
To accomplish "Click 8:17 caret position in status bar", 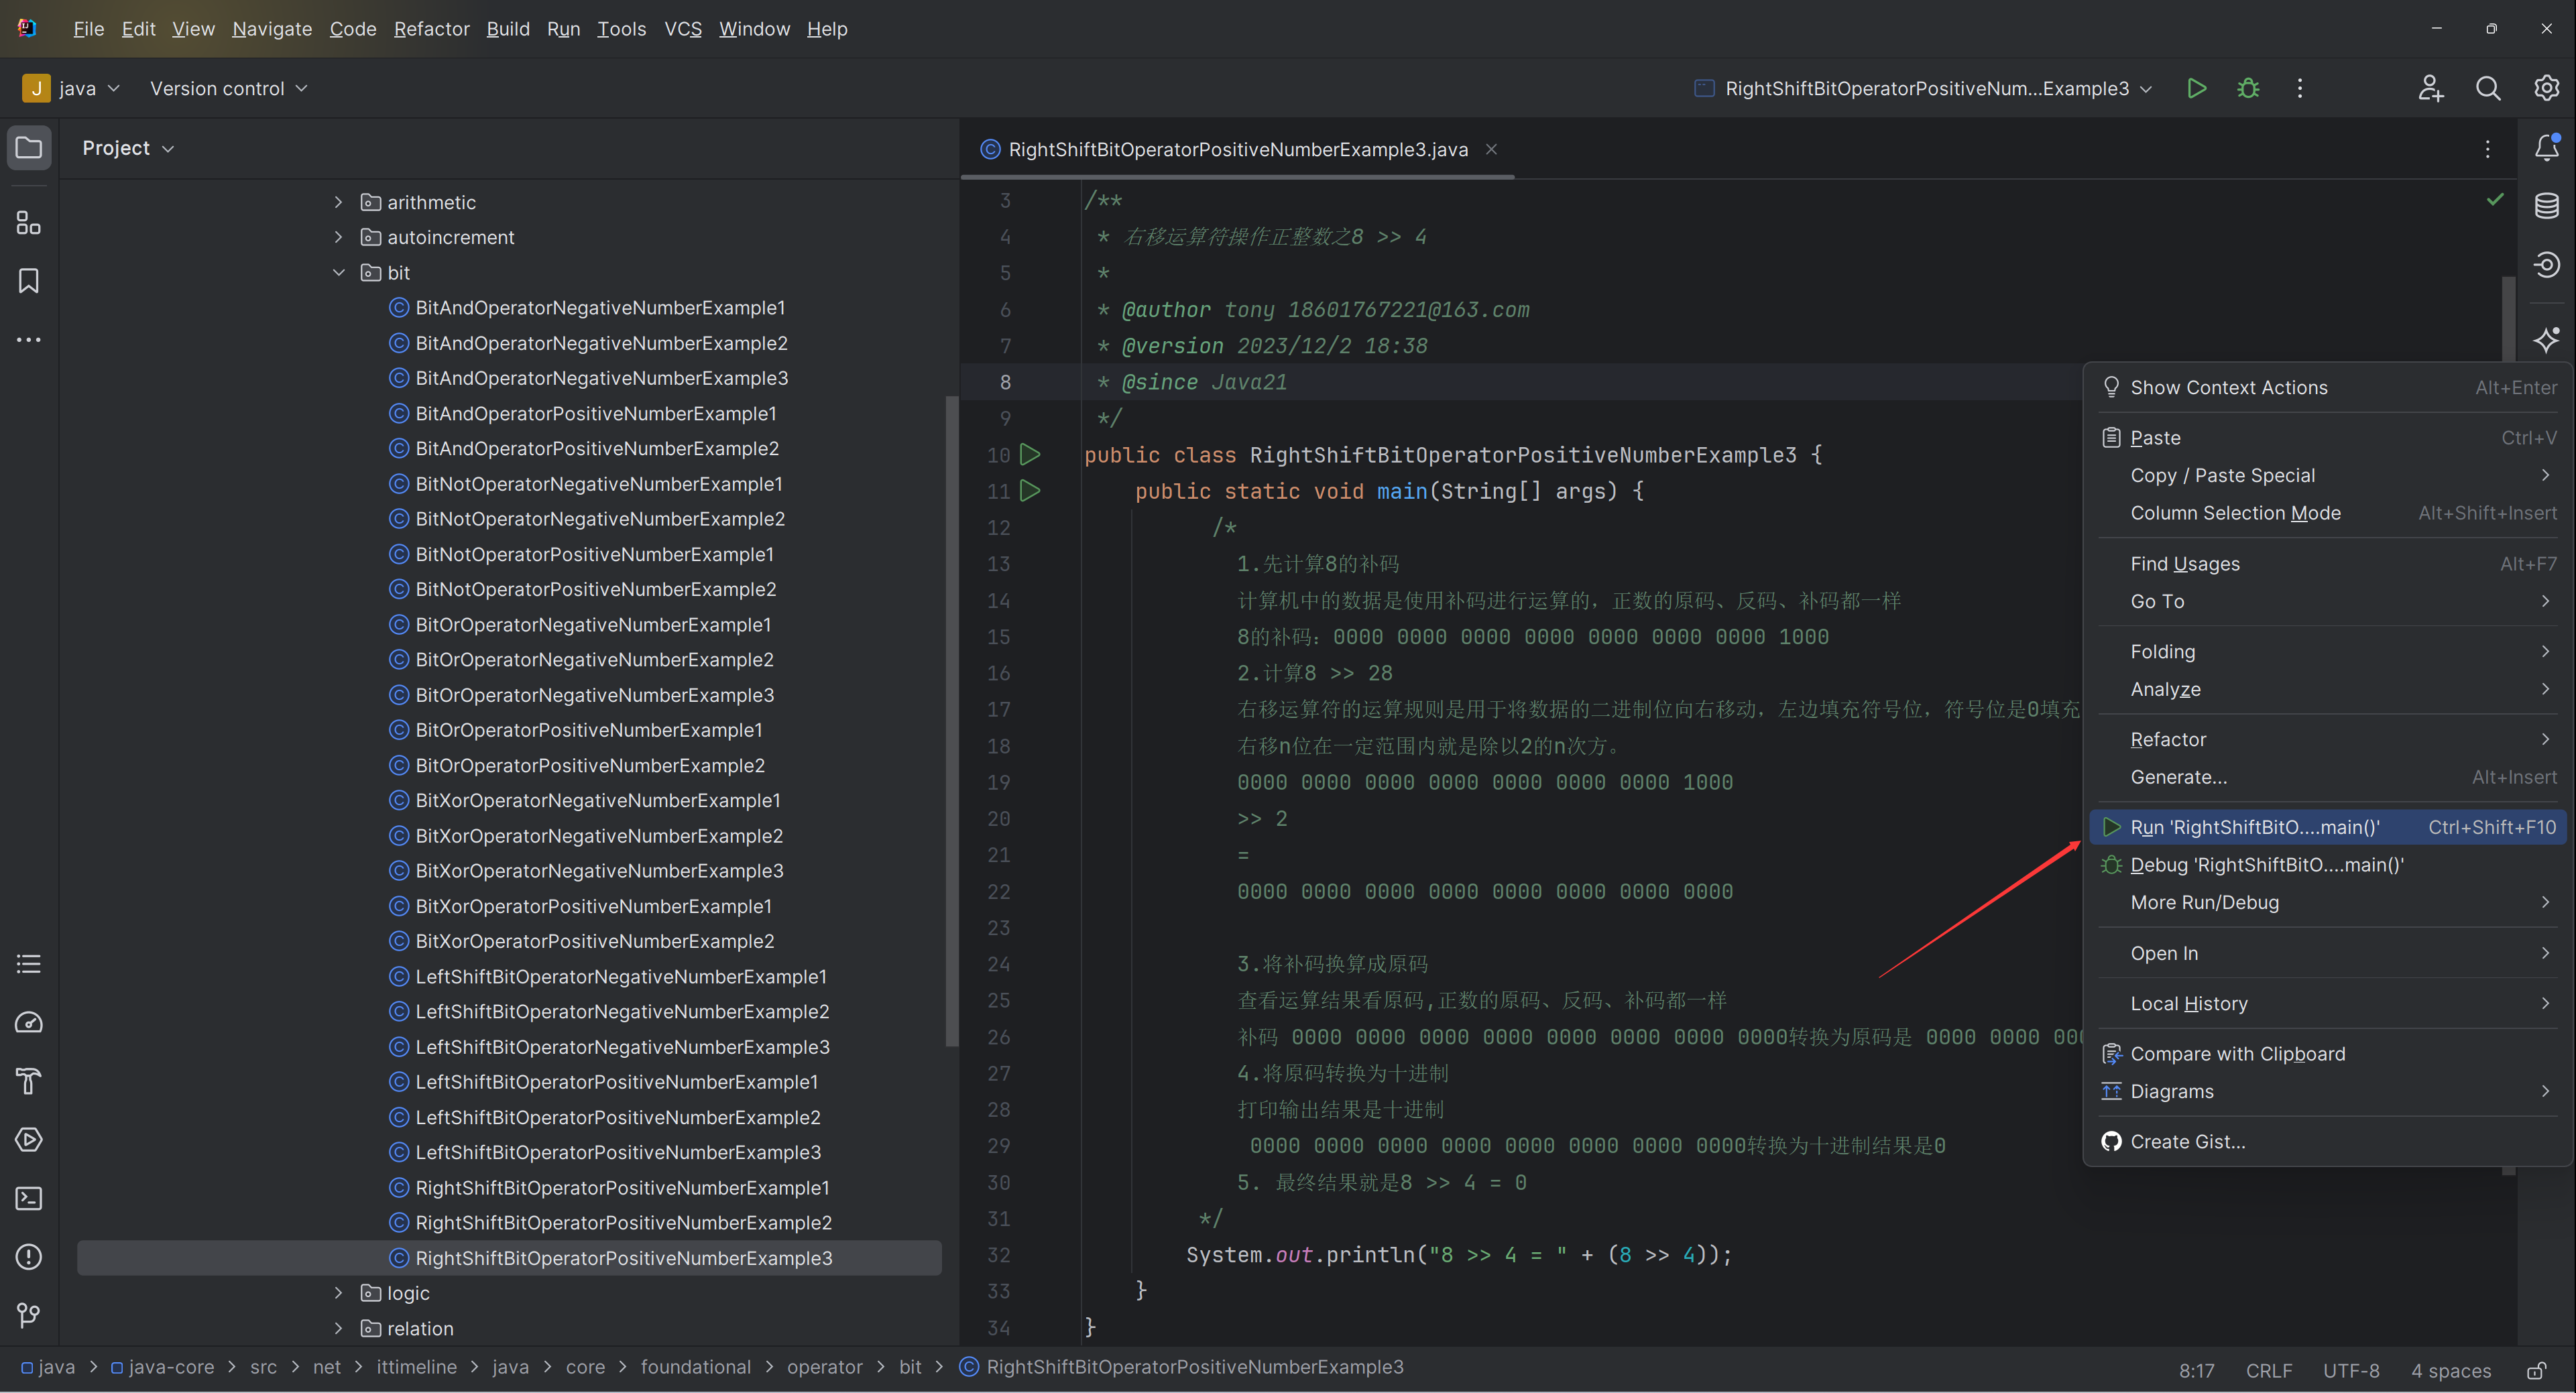I will (2196, 1370).
